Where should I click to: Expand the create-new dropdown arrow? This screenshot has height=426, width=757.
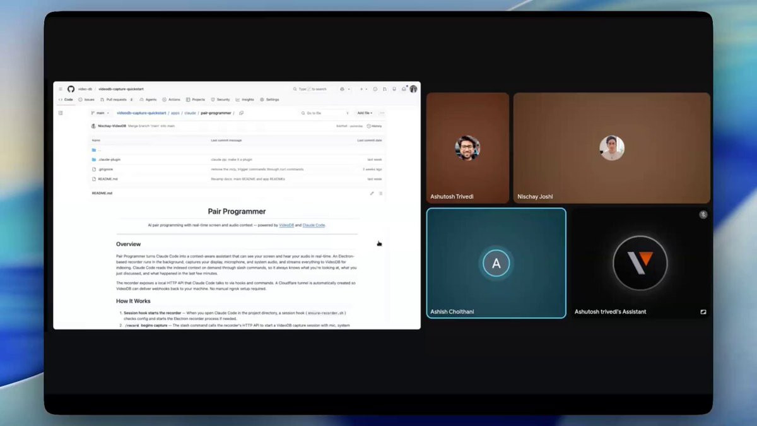[x=367, y=89]
